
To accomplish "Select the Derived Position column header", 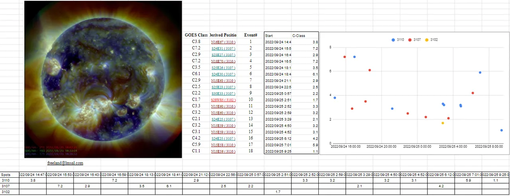I will 223,35.
